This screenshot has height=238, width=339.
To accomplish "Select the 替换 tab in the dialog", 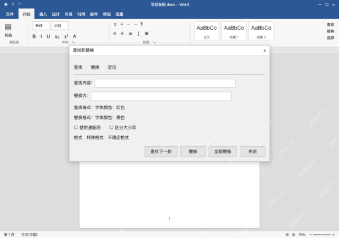I will 95,67.
